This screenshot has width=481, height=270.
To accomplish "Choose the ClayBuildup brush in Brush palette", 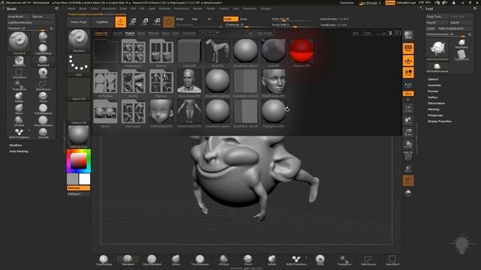I will (43, 49).
